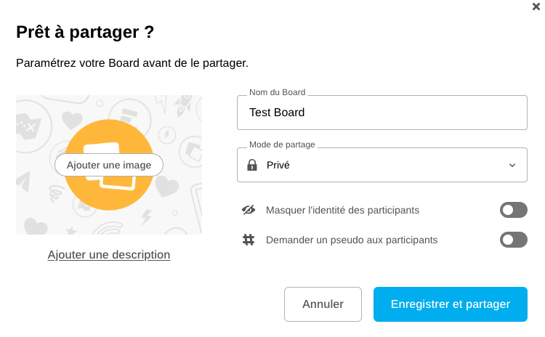545x337 pixels.
Task: Click Enregistrer et partager
Action: 450,304
